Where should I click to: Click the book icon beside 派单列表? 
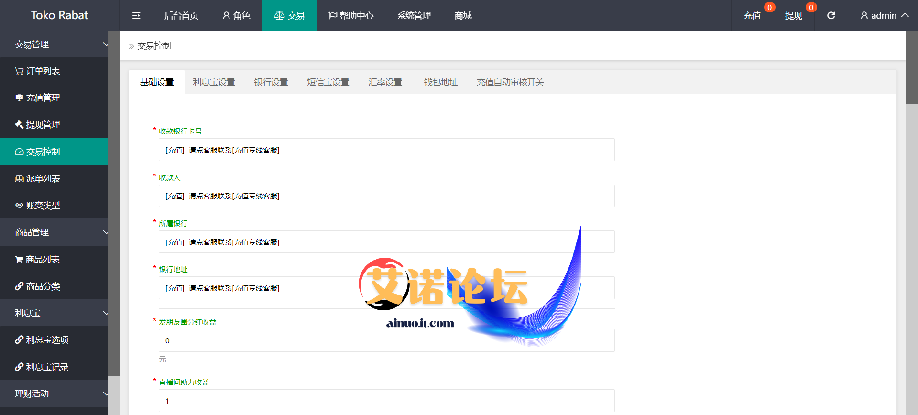pyautogui.click(x=19, y=179)
